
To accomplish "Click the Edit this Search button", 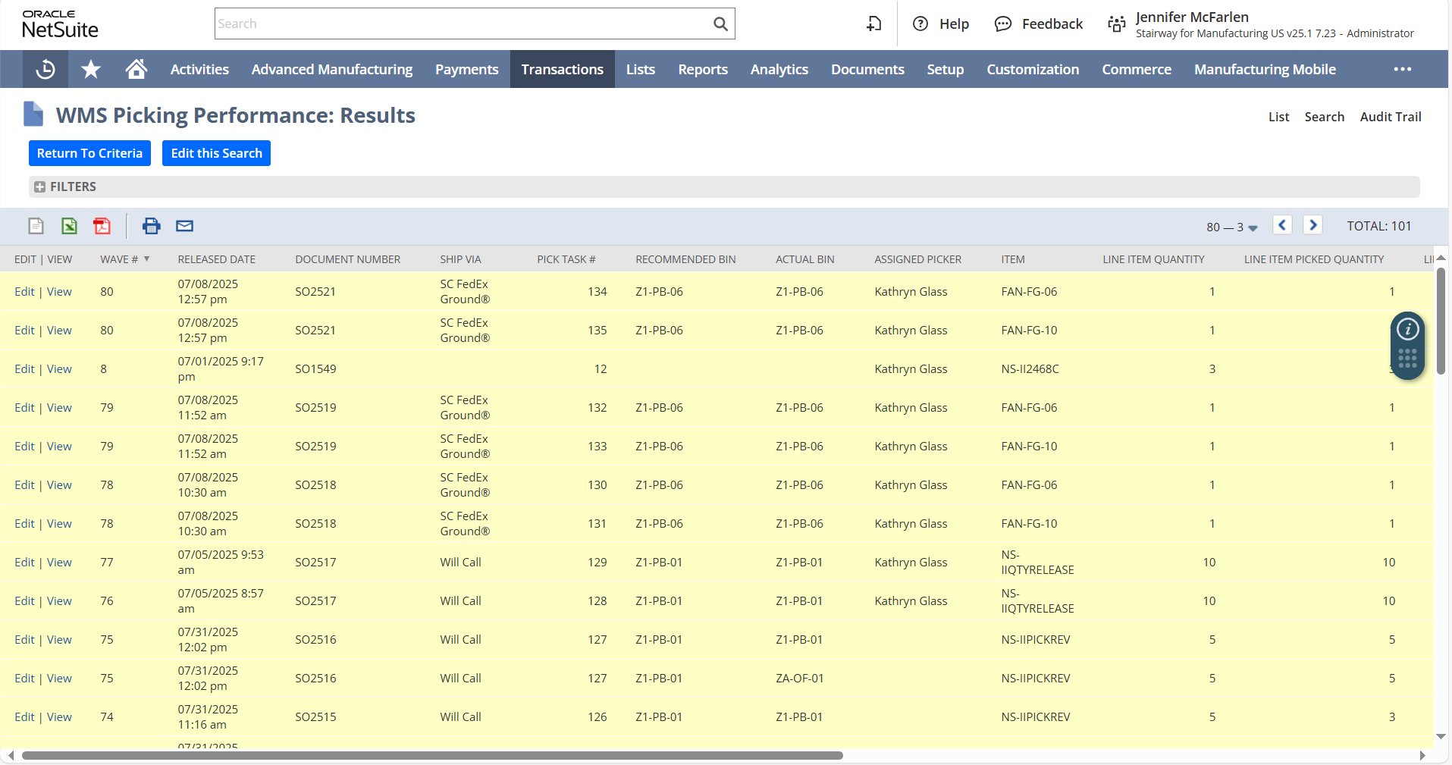I will 217,153.
